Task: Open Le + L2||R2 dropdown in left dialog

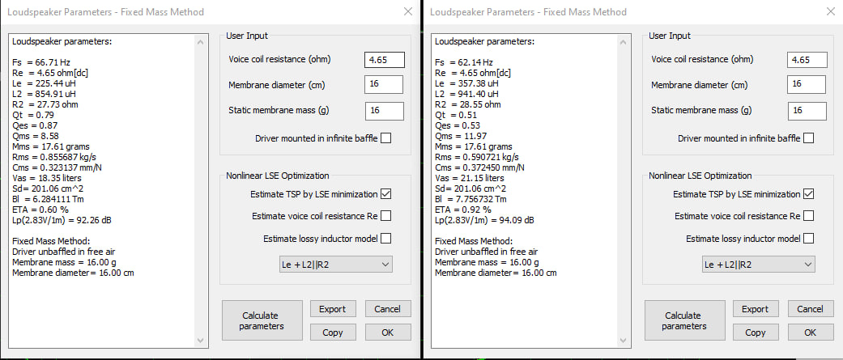Action: [x=336, y=265]
